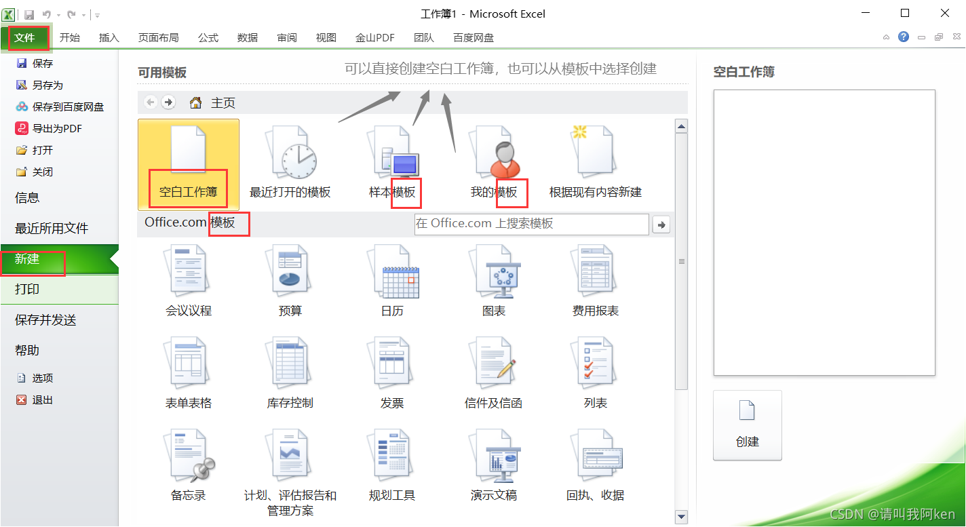Image resolution: width=966 pixels, height=527 pixels.
Task: Open the 备忘录 memo template category
Action: [189, 466]
